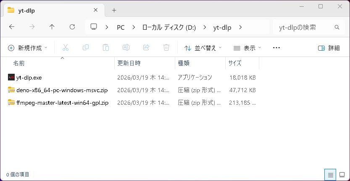Minimize the Explorer window

(x=302, y=6)
